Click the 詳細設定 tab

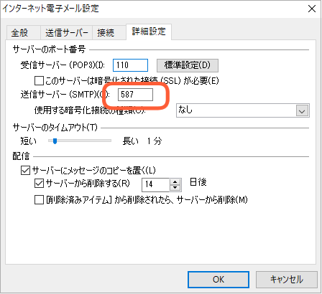[x=149, y=32]
